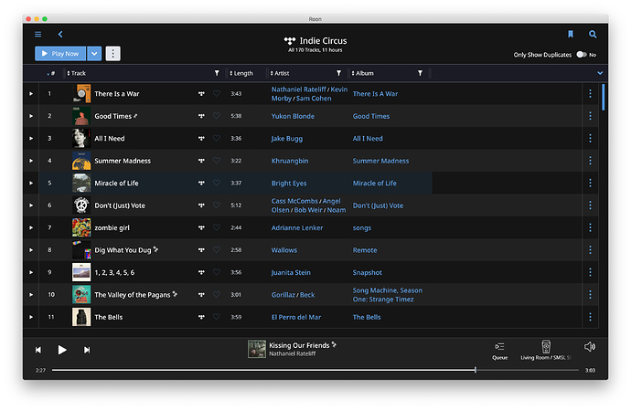Favorite There Is a War with heart
631x410 pixels.
(217, 94)
